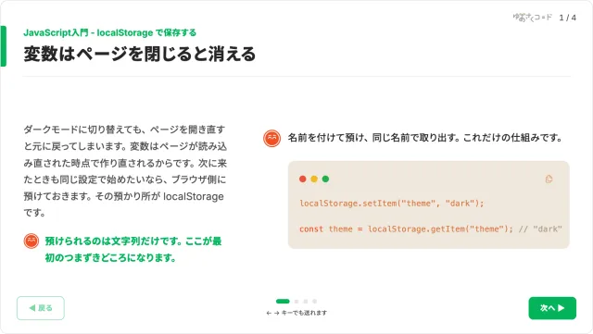Click the mascot icon beside 名前を付けて預け

271,138
